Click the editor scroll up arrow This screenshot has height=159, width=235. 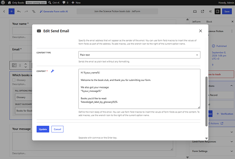point(187,19)
